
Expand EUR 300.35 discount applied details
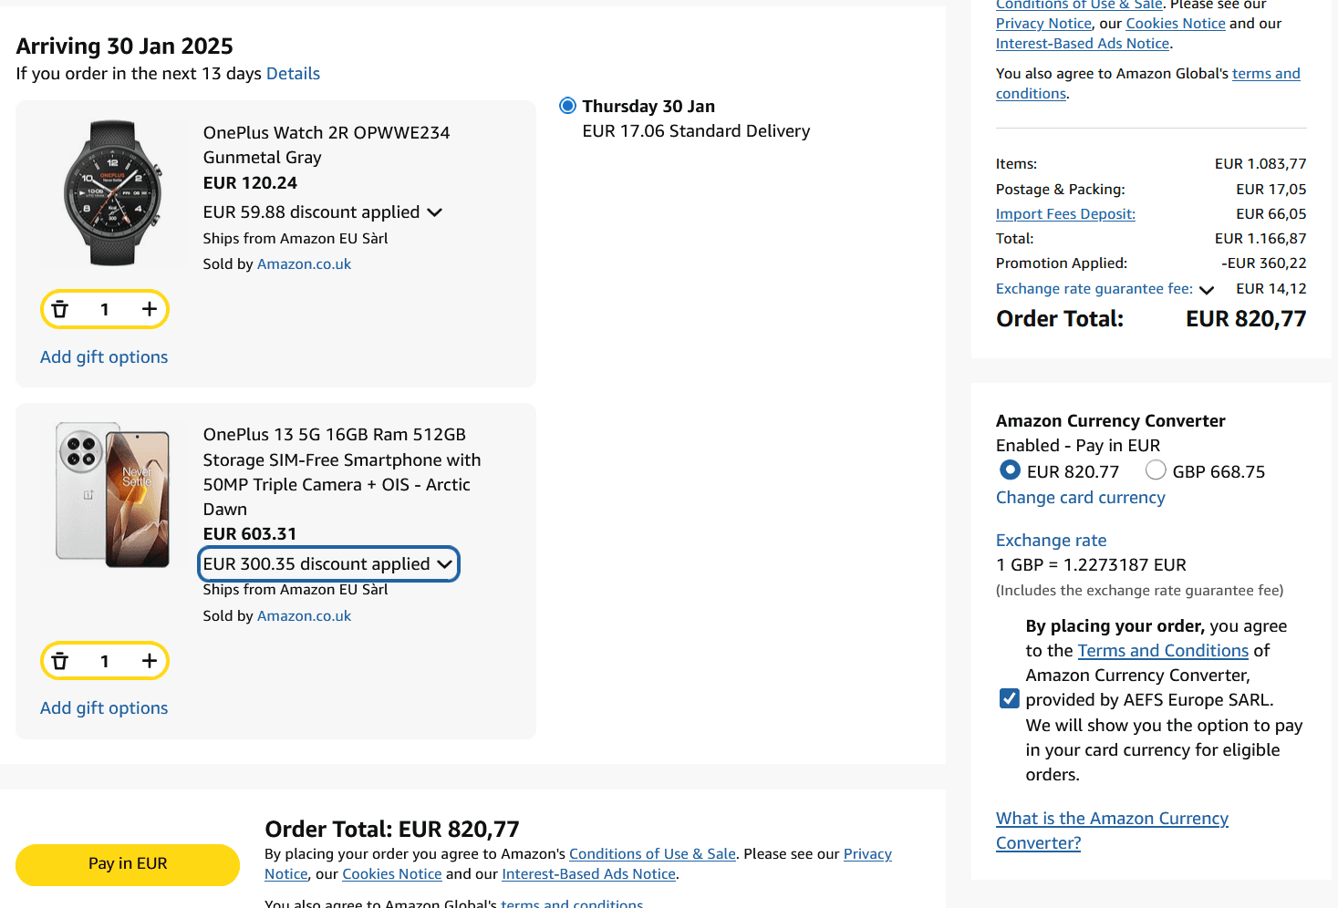click(328, 564)
